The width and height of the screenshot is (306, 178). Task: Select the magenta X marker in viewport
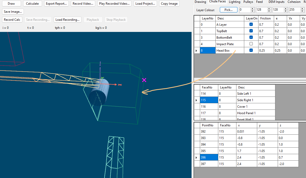[x=144, y=80]
